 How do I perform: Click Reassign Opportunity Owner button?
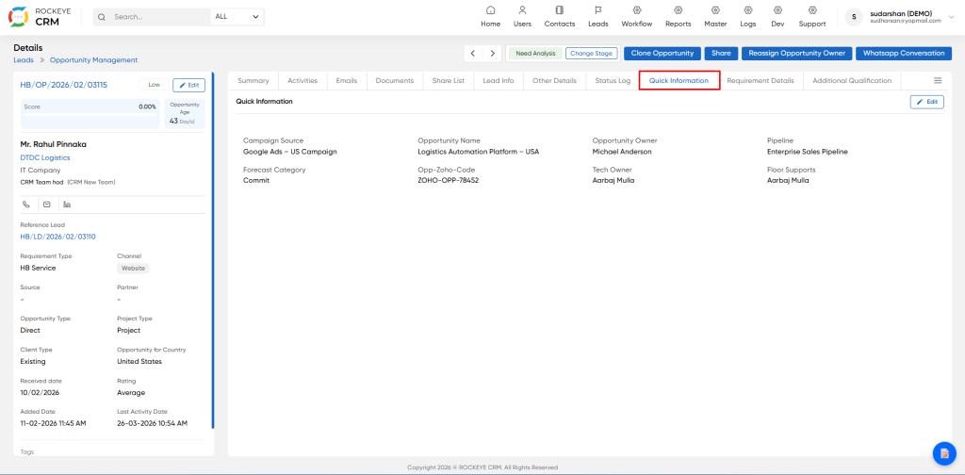coord(796,54)
